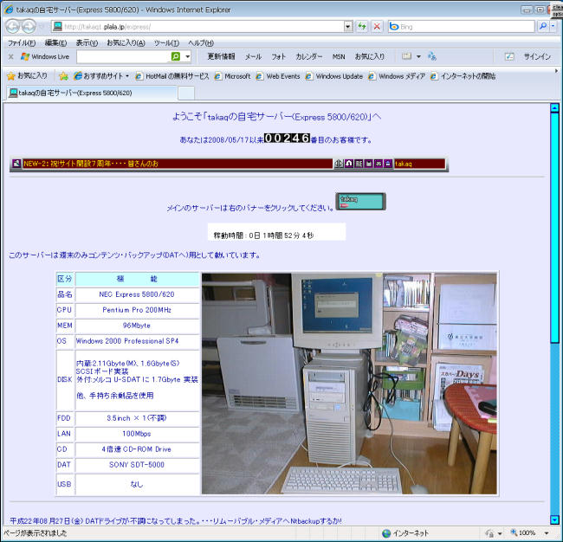The width and height of the screenshot is (563, 542).
Task: Open the ツール(T) menu
Action: pyautogui.click(x=166, y=42)
